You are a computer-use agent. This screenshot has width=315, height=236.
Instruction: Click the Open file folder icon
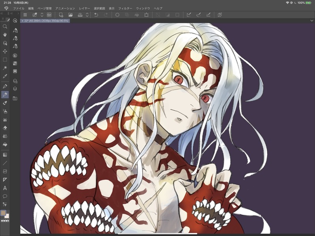(70, 15)
